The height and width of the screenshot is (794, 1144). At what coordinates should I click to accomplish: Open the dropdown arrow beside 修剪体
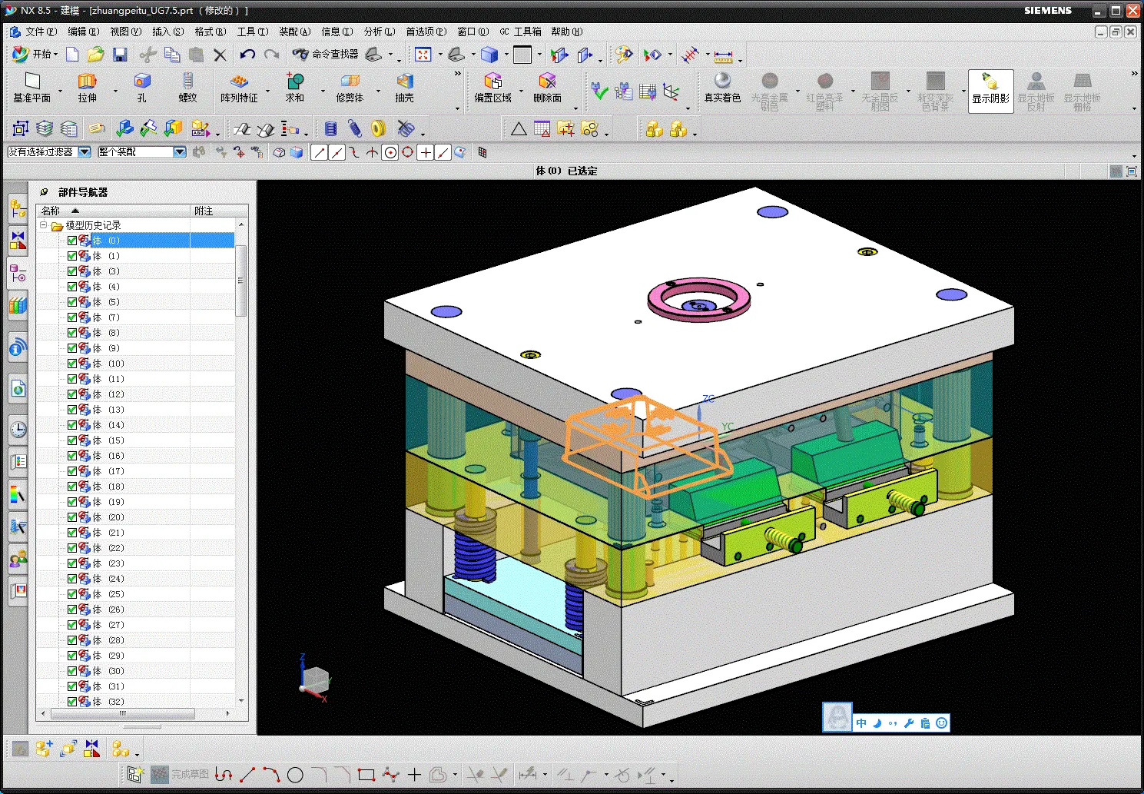click(x=377, y=91)
